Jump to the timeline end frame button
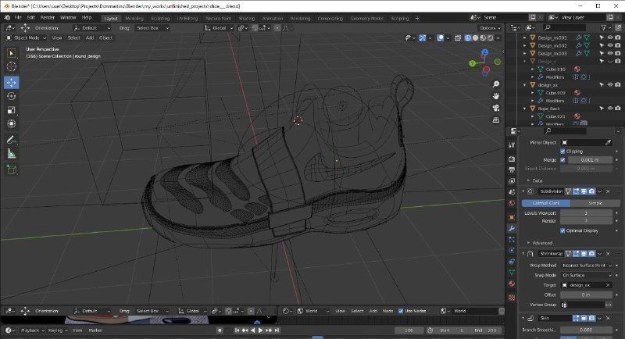Screen dimensions: 625x339 (277, 330)
